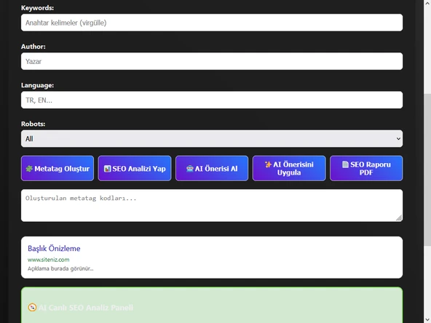Click the 'Açıklama burada görünür...' preview text

(60, 268)
